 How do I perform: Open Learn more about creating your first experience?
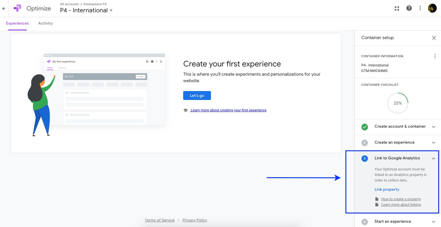pos(228,110)
